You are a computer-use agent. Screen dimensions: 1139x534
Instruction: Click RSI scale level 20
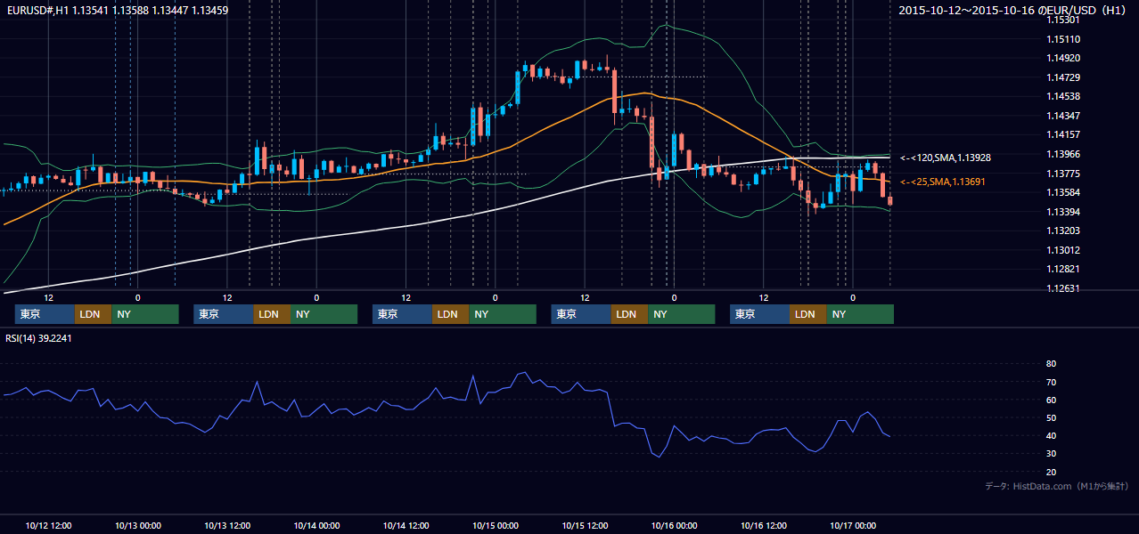[x=1051, y=472]
